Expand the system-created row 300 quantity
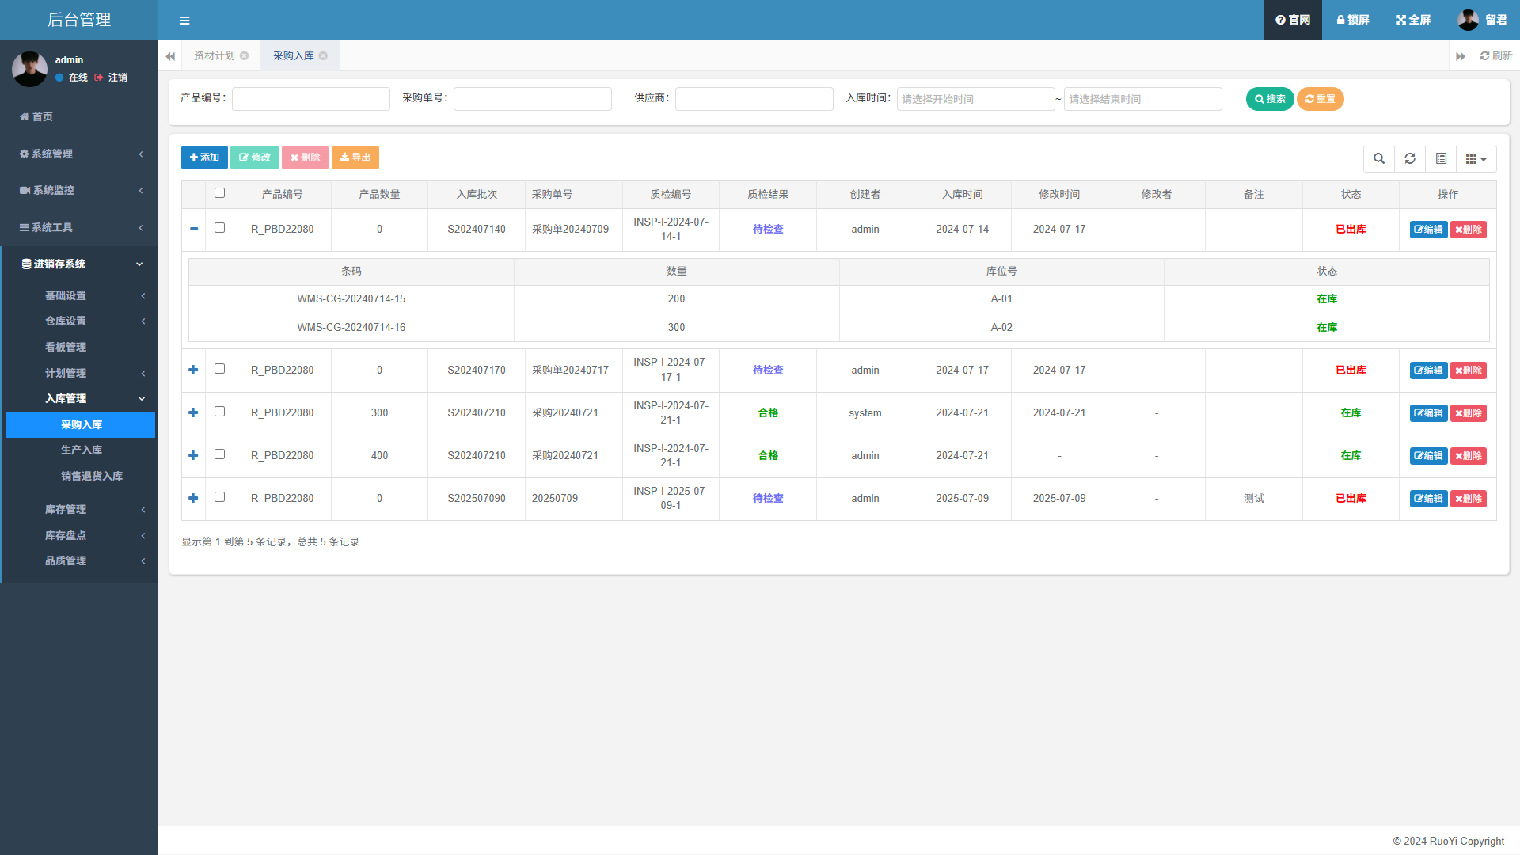Screen dimensions: 1520x855 coord(194,412)
